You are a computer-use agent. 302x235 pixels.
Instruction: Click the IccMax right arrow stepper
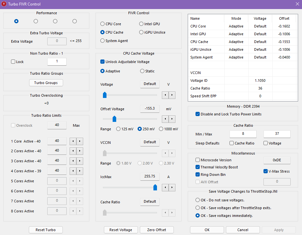coord(172,187)
